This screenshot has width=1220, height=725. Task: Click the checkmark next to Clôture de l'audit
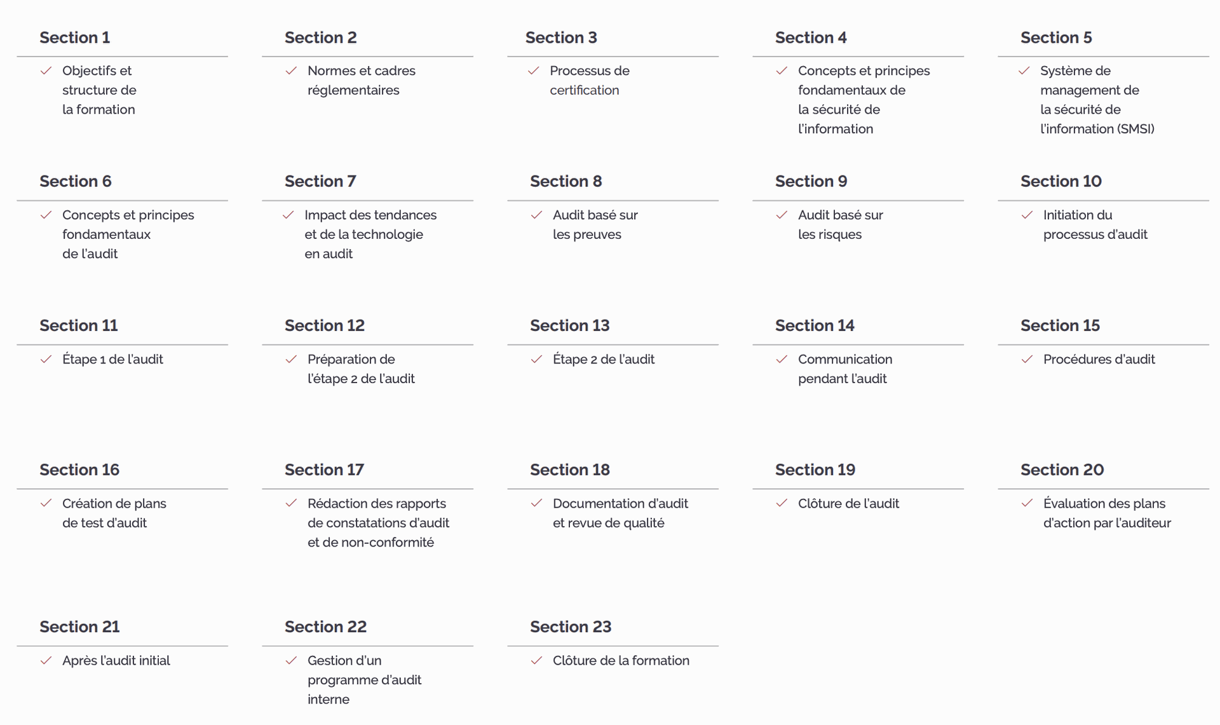tap(782, 504)
